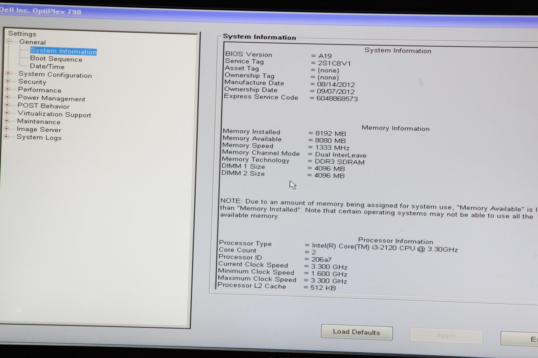Image resolution: width=538 pixels, height=358 pixels.
Task: Select the System Logs label
Action: tap(39, 137)
